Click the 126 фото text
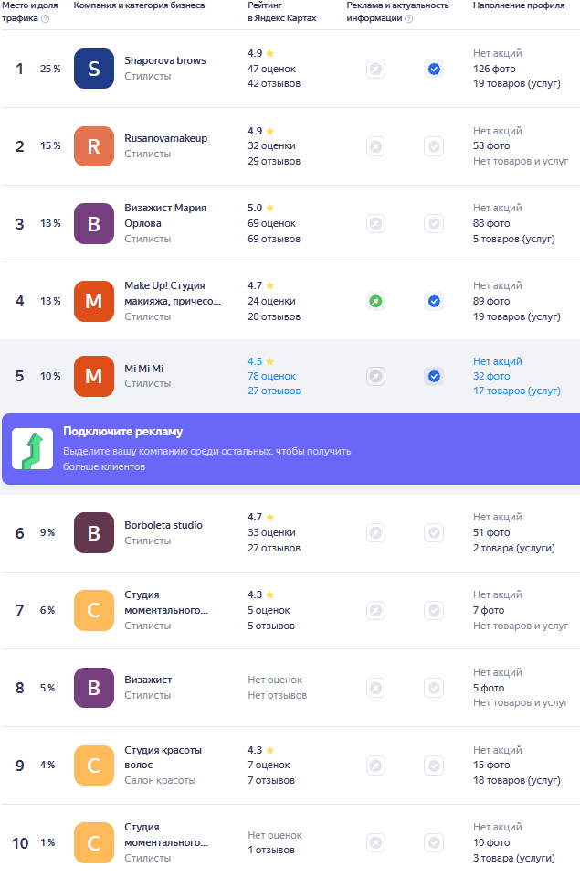 pyautogui.click(x=494, y=69)
